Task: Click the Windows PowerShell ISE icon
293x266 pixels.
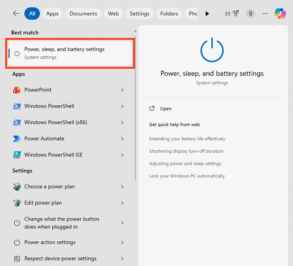Action: pos(17,155)
